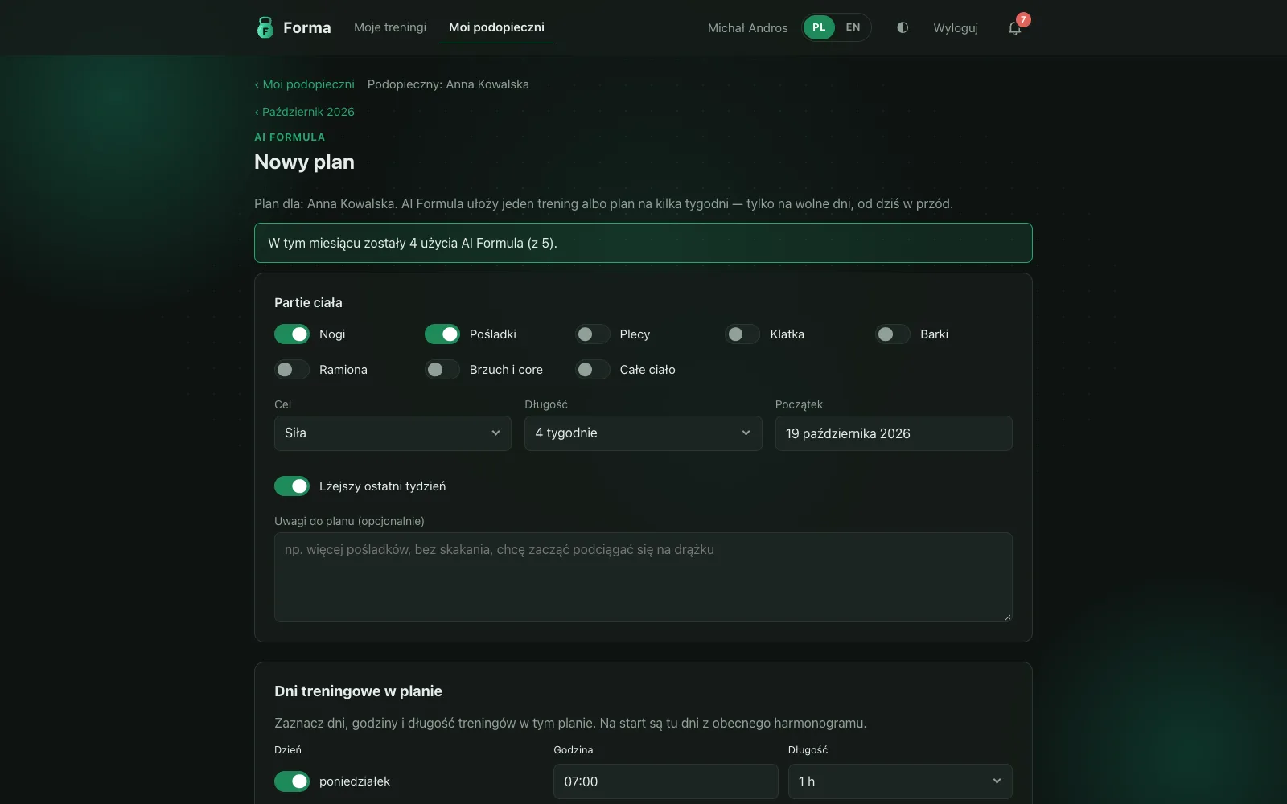Switch language to EN
Viewport: 1287px width, 804px height.
point(853,27)
